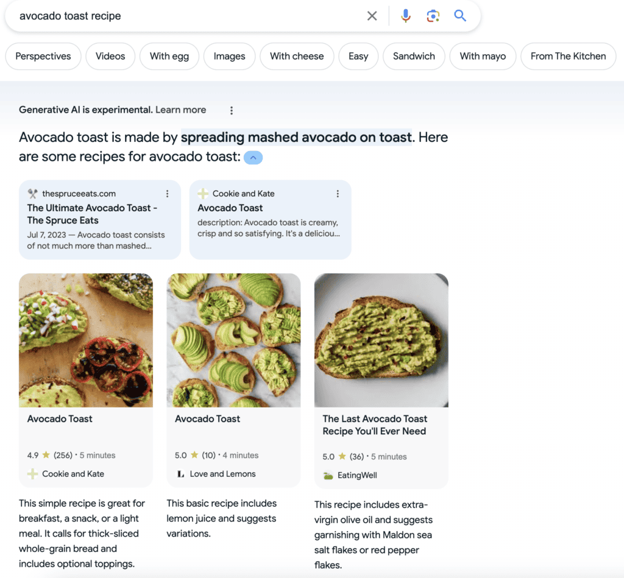Viewport: 624px width, 578px height.
Task: Switch to the Images tab
Action: coord(229,56)
